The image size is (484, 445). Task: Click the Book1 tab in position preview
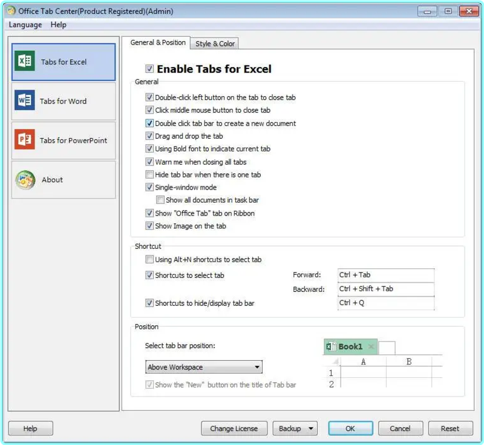(350, 346)
